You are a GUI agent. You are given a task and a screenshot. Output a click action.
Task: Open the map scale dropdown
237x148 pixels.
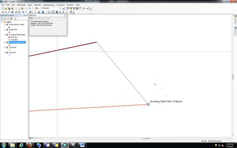(60, 8)
